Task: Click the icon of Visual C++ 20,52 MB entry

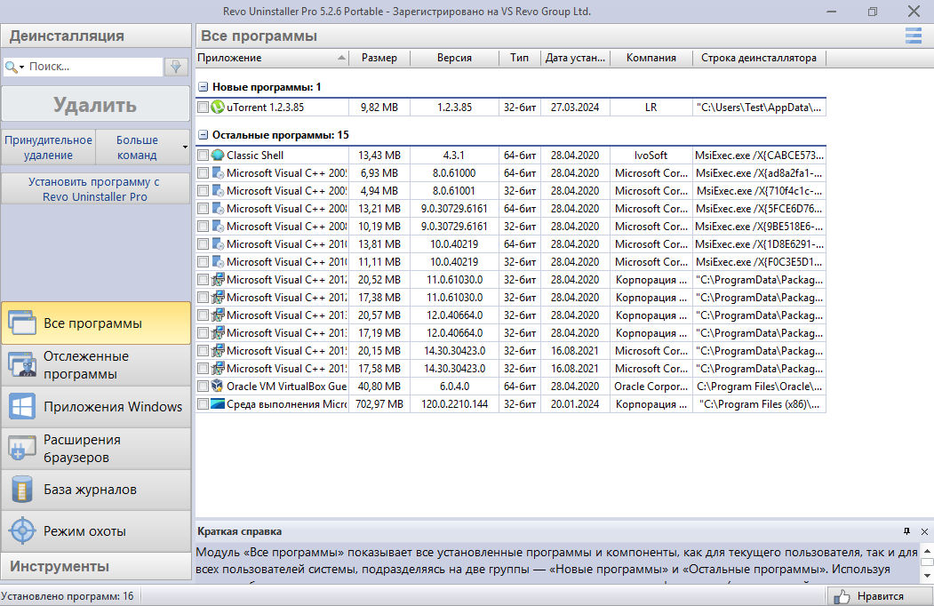Action: click(218, 280)
